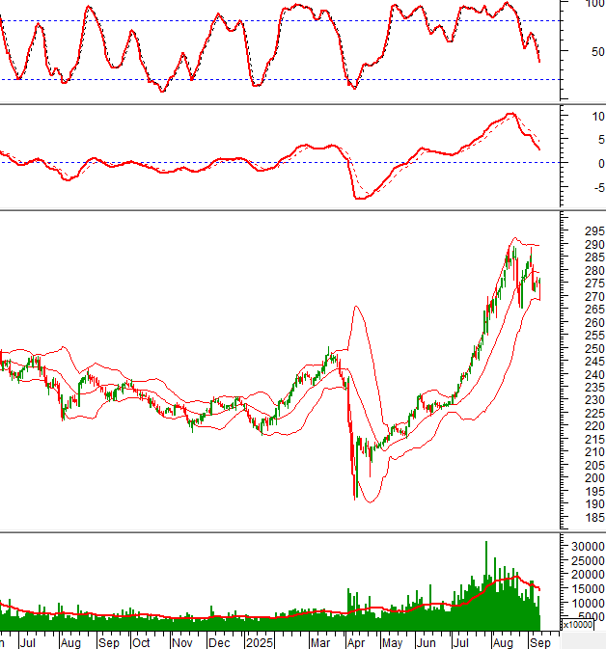Select the 185 price axis label

coord(594,518)
